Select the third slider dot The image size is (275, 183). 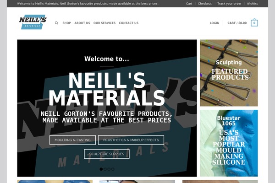[x=109, y=169]
